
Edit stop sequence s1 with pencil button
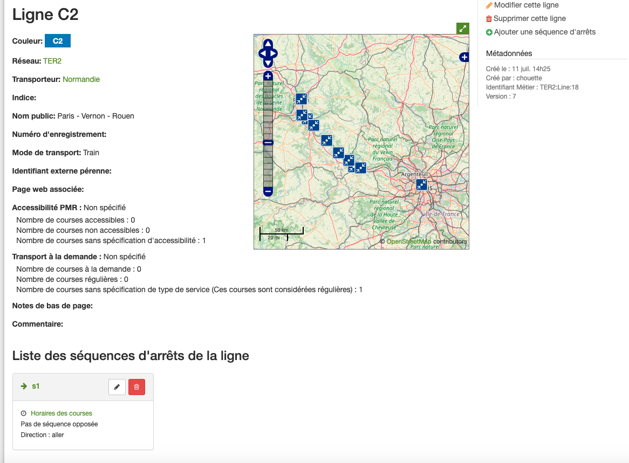tap(117, 386)
